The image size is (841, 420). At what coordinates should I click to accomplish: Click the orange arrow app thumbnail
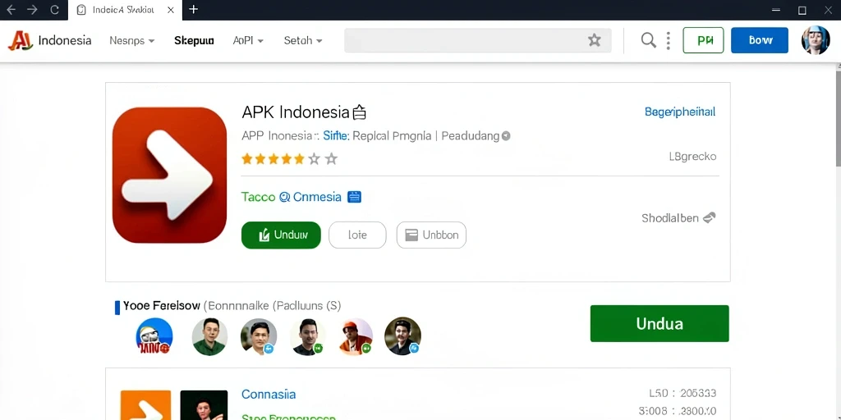point(146,405)
